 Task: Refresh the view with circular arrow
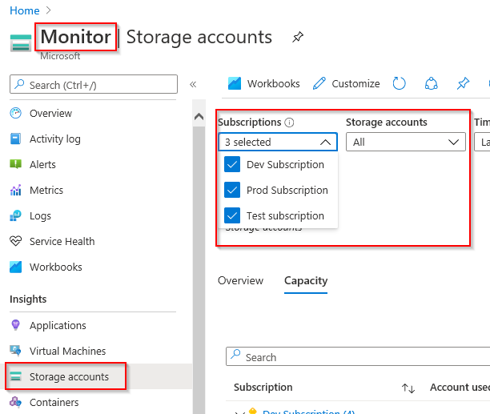tap(399, 83)
